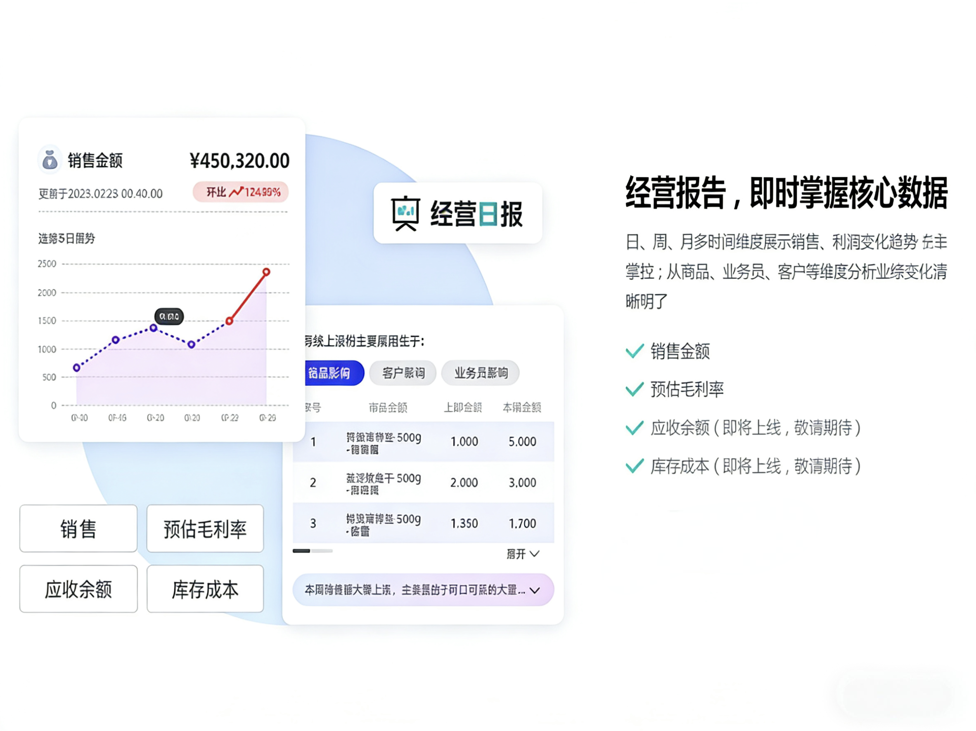
Task: Click the purple chart point at the dip
Action: click(x=192, y=344)
